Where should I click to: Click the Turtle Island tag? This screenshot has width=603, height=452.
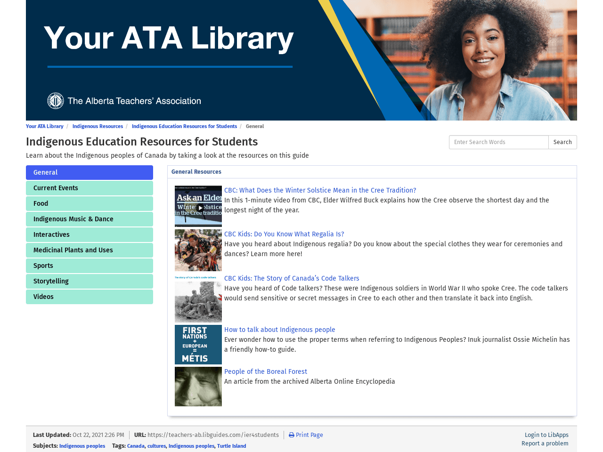pos(232,446)
